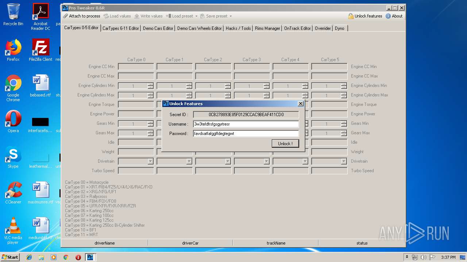Open the OnTrack Editor tab
467x262 pixels.
coord(297,28)
